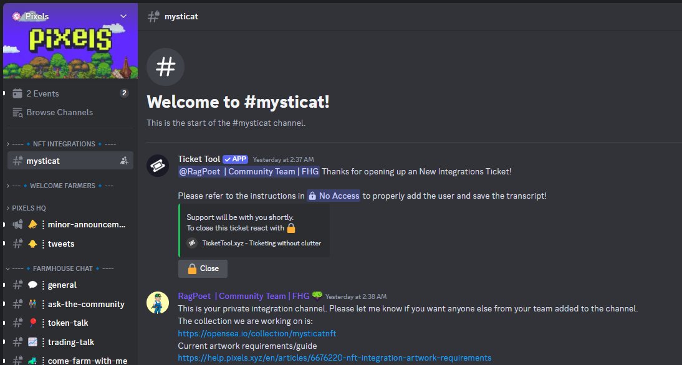The image size is (682, 365).
Task: Click the Ticket Tool username
Action: [x=199, y=159]
